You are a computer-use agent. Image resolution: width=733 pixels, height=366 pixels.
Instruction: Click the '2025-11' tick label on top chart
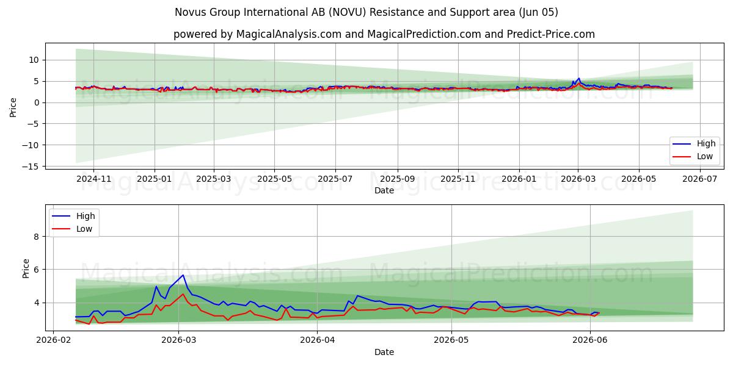(458, 179)
